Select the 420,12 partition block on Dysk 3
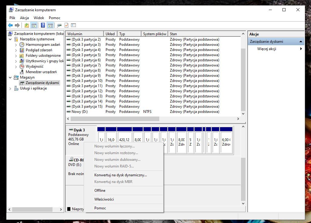The image size is (311, 223). tap(124, 140)
